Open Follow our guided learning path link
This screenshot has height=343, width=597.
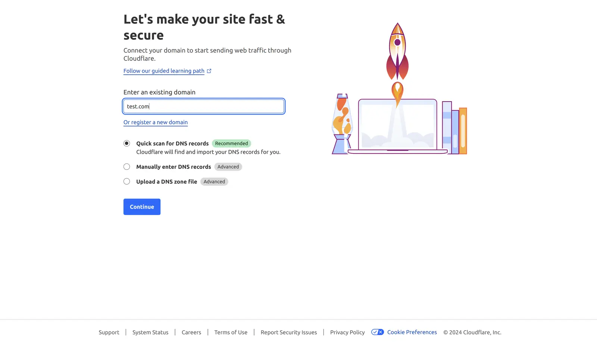[x=164, y=71]
